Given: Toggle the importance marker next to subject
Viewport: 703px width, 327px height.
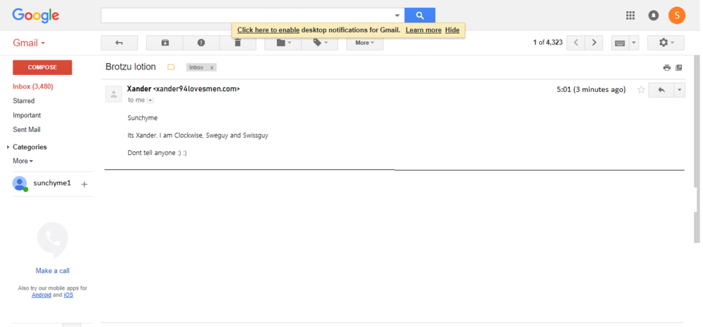Looking at the screenshot, I should click(171, 67).
